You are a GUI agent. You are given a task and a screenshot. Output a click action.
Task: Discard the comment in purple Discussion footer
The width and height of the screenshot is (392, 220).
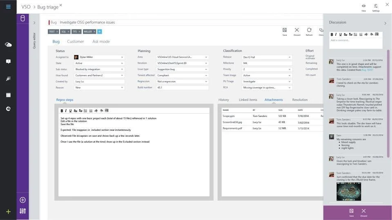[x=364, y=213]
